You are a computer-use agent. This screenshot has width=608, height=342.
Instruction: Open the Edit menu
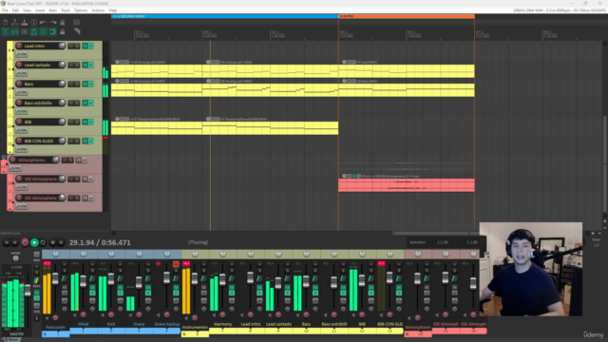pyautogui.click(x=15, y=10)
